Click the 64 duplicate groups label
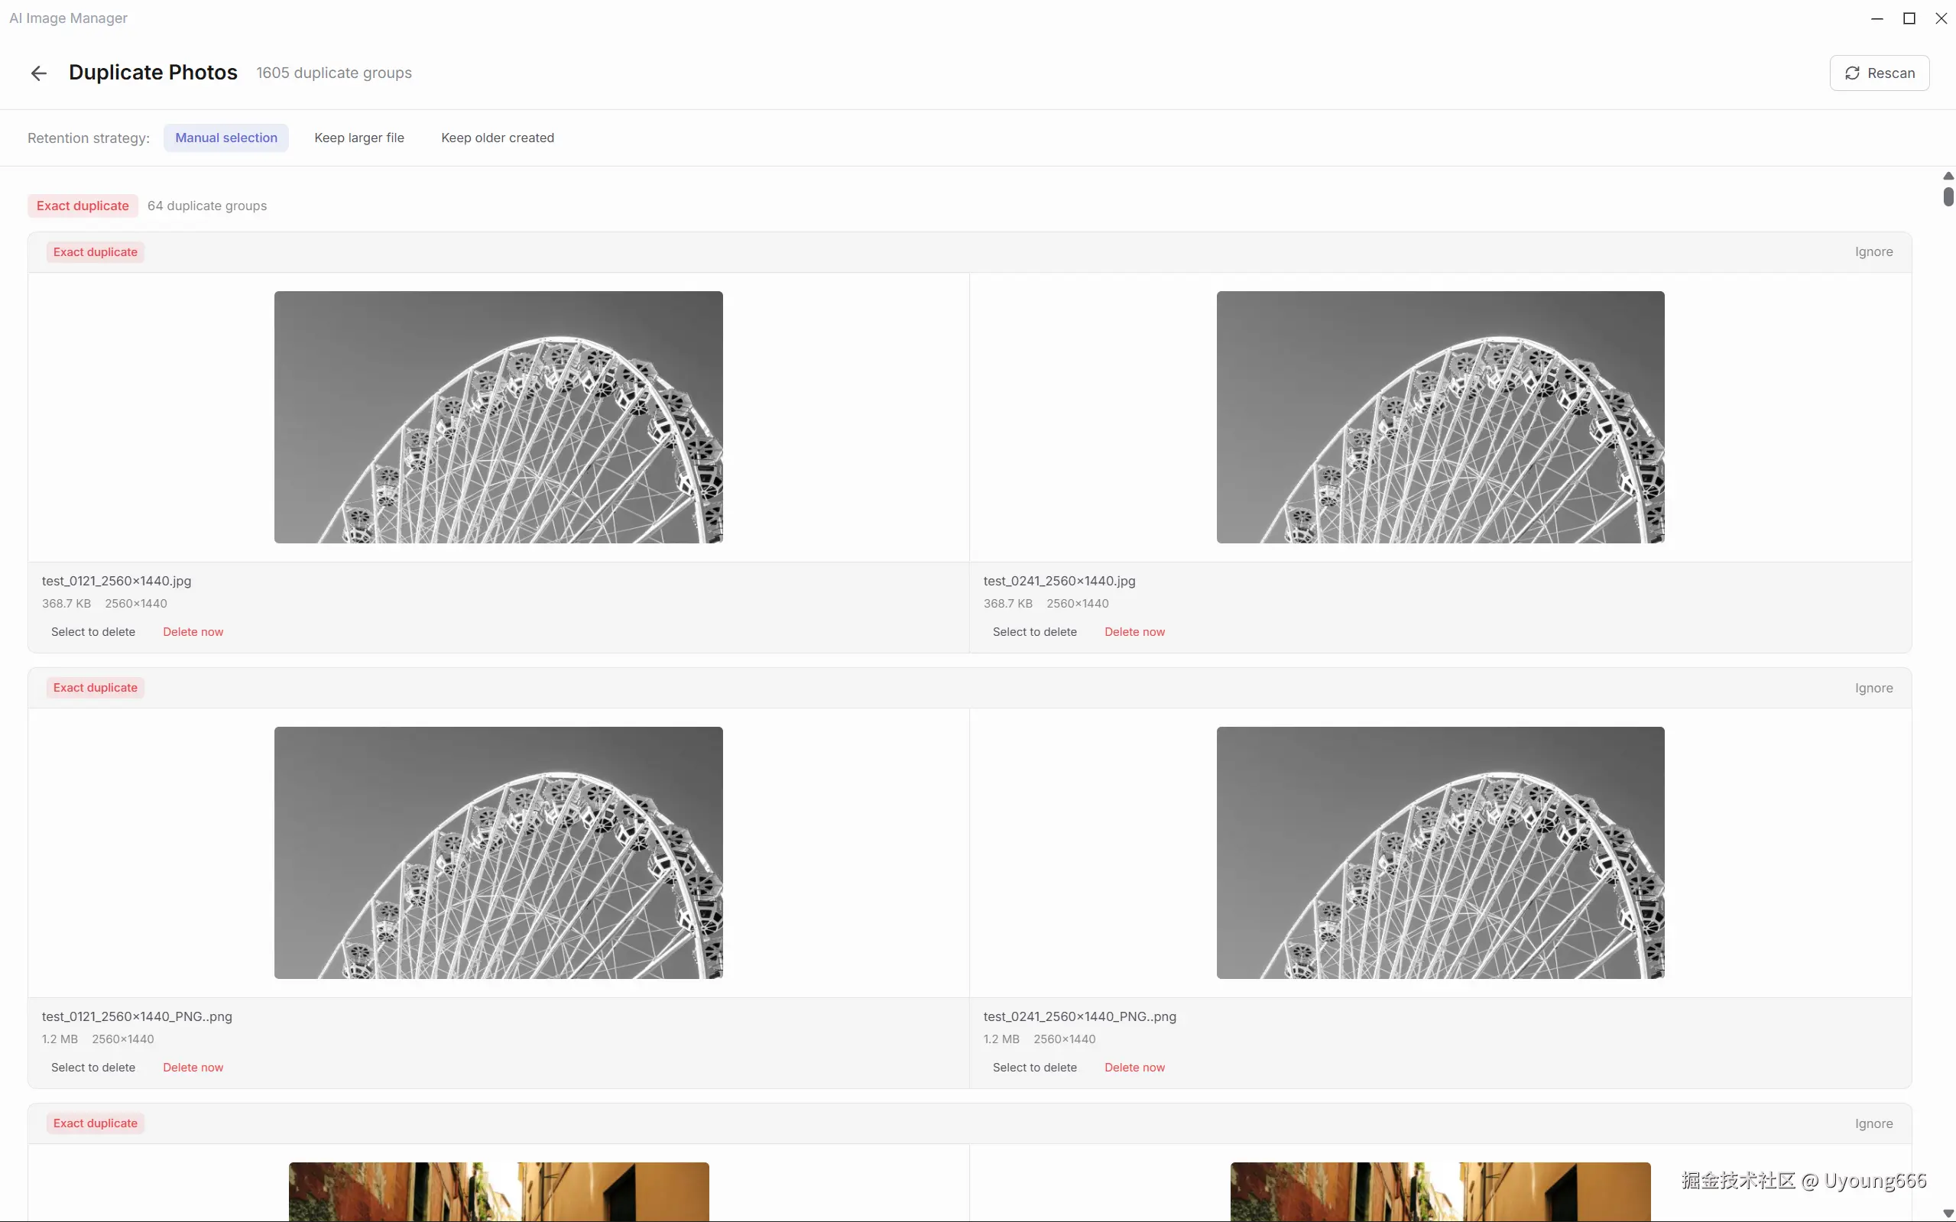The image size is (1956, 1222). tap(207, 206)
